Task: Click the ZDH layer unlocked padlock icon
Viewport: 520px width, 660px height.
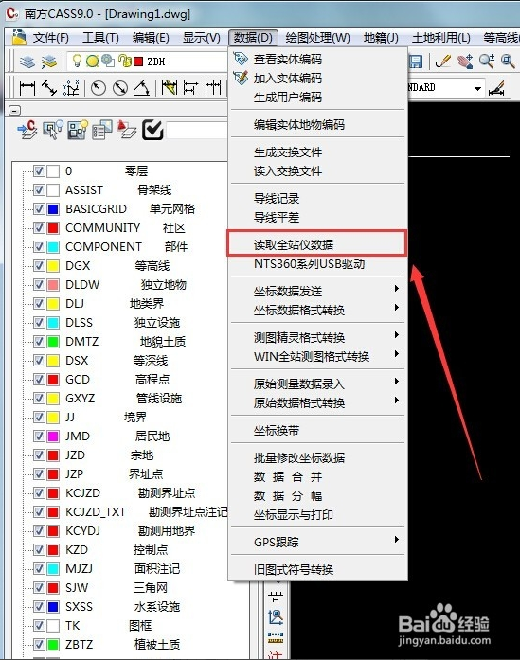Action: pyautogui.click(x=125, y=62)
